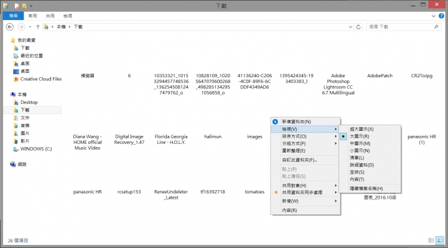Select 本機 in navigation pane
Image resolution: width=448 pixels, height=248 pixels.
tap(19, 94)
